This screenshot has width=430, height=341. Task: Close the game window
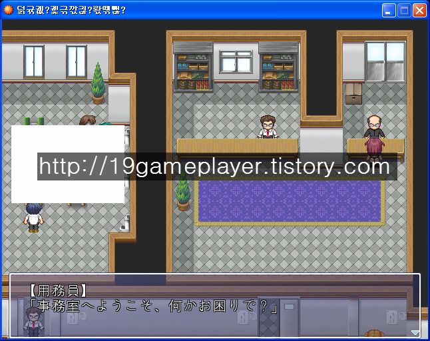click(x=419, y=11)
